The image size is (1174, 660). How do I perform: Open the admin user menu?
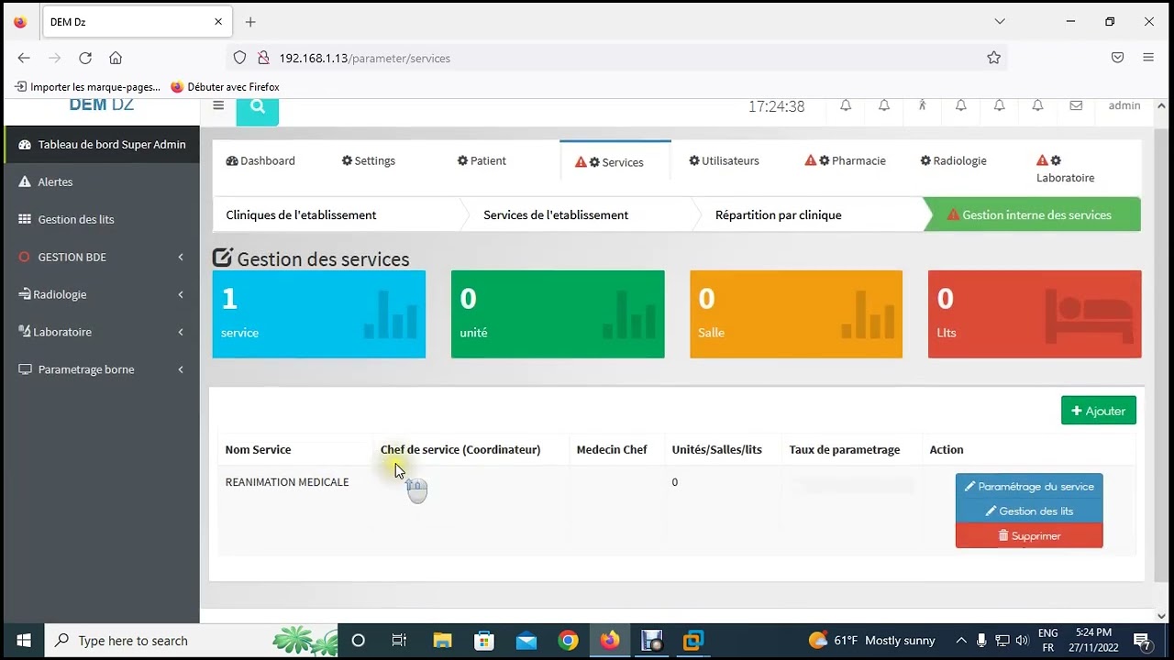click(1124, 105)
